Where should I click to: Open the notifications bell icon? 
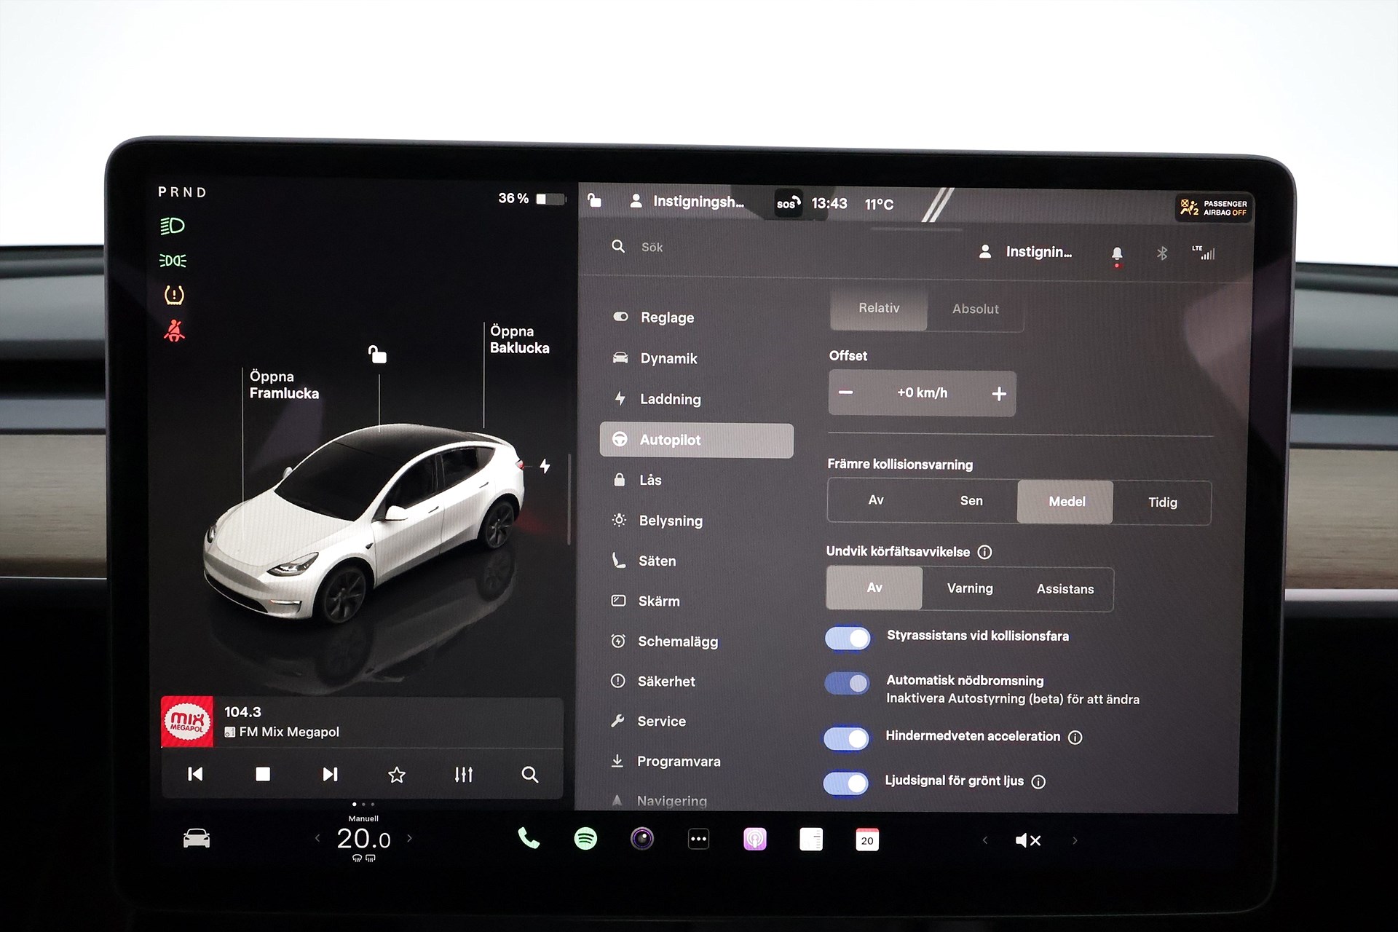[1116, 253]
